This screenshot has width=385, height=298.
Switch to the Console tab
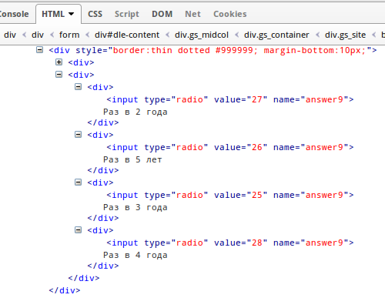click(14, 14)
